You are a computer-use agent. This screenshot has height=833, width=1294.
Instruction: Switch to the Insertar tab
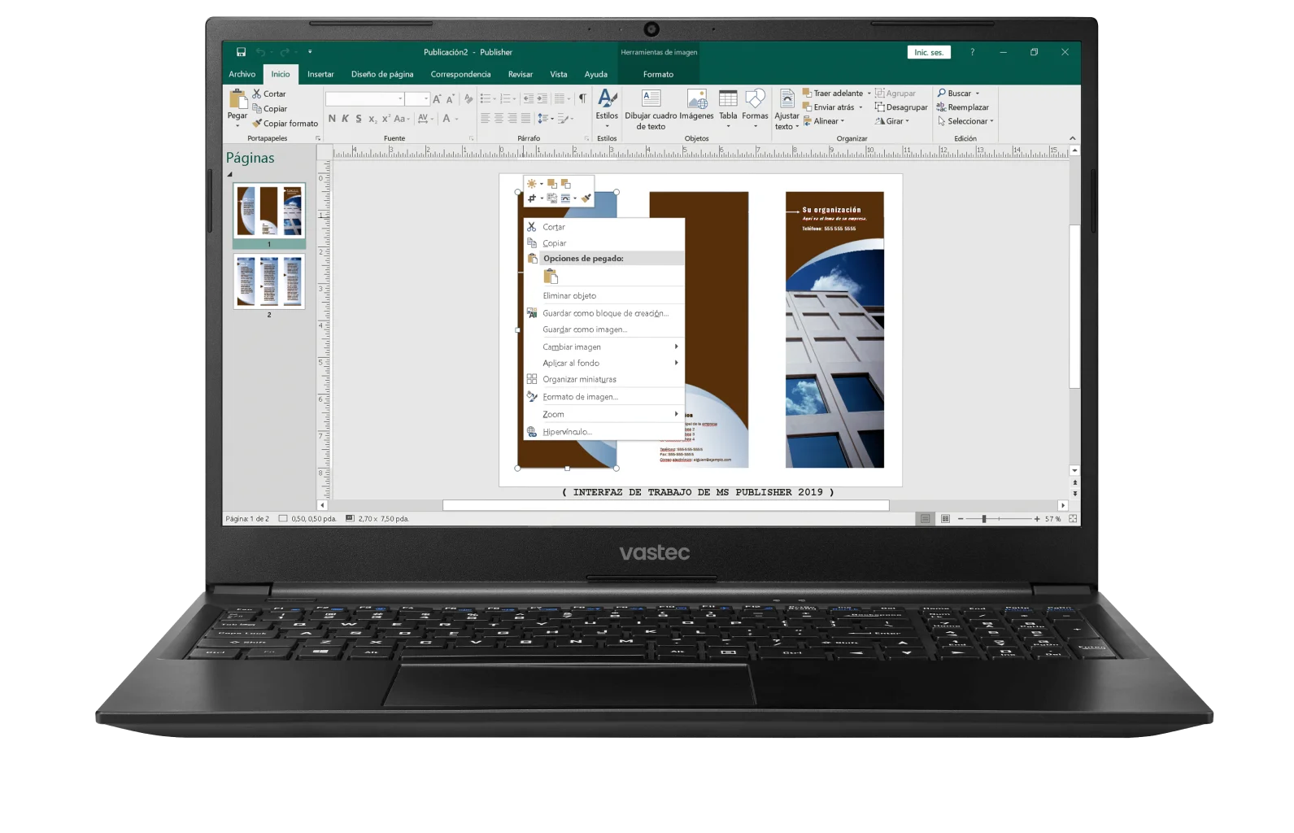point(320,74)
